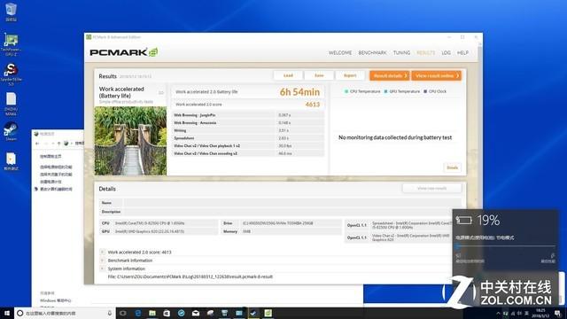Switch to the BENCHMARK tab
This screenshot has height=319, width=567.
[x=372, y=53]
